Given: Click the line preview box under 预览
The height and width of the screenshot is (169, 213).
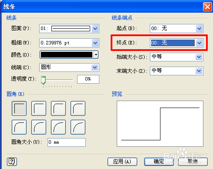Looking at the screenshot, I should [x=160, y=124].
